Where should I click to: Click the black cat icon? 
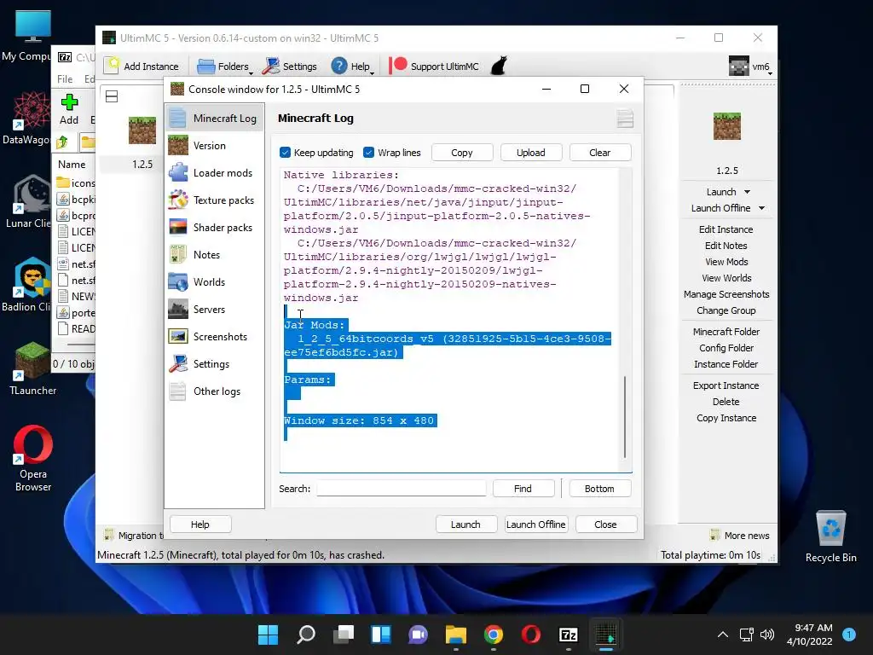click(x=499, y=66)
